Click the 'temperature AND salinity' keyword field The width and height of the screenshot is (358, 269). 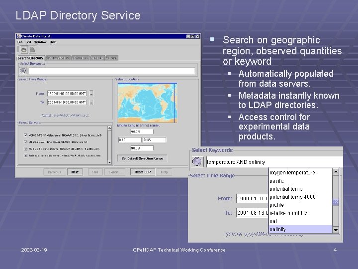coord(274,162)
